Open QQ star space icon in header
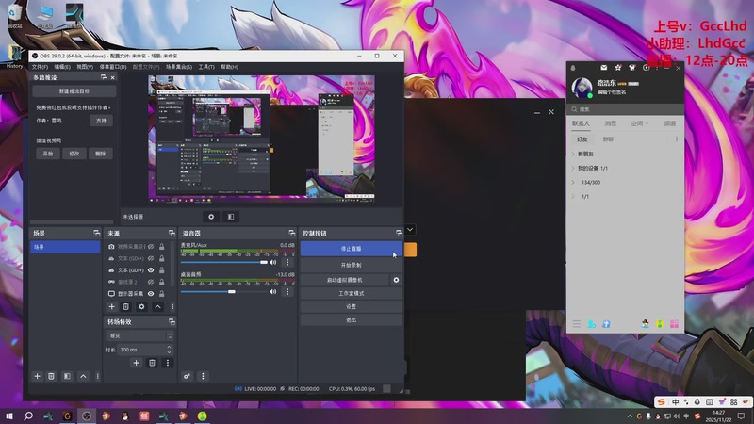The height and width of the screenshot is (424, 754). pos(618,68)
